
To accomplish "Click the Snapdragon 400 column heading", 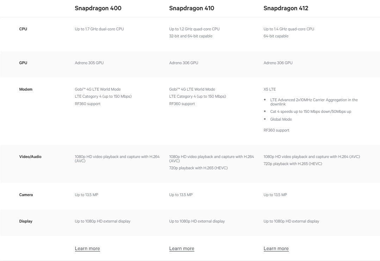I will pyautogui.click(x=98, y=8).
